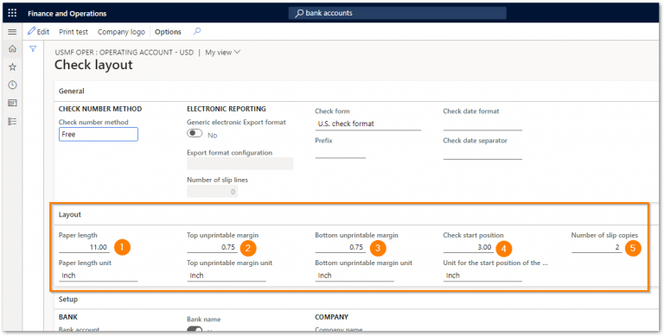The image size is (664, 336).
Task: Open Modules list icon in sidebar
Action: (12, 122)
